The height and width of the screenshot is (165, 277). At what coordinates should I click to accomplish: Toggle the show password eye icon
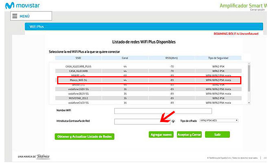(173, 121)
